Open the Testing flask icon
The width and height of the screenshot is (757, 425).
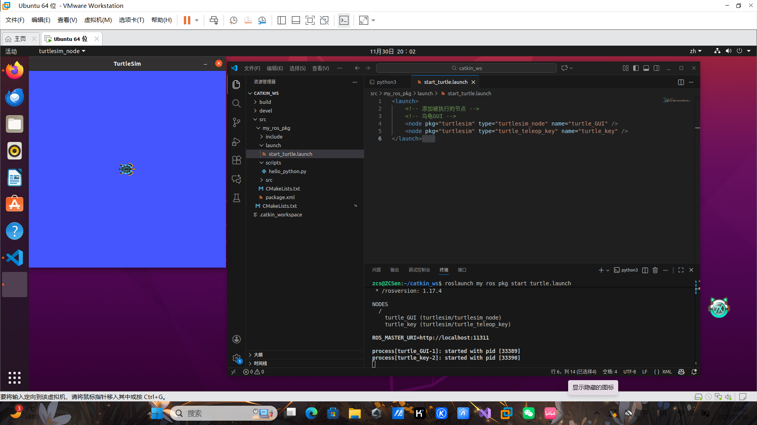[x=236, y=198]
